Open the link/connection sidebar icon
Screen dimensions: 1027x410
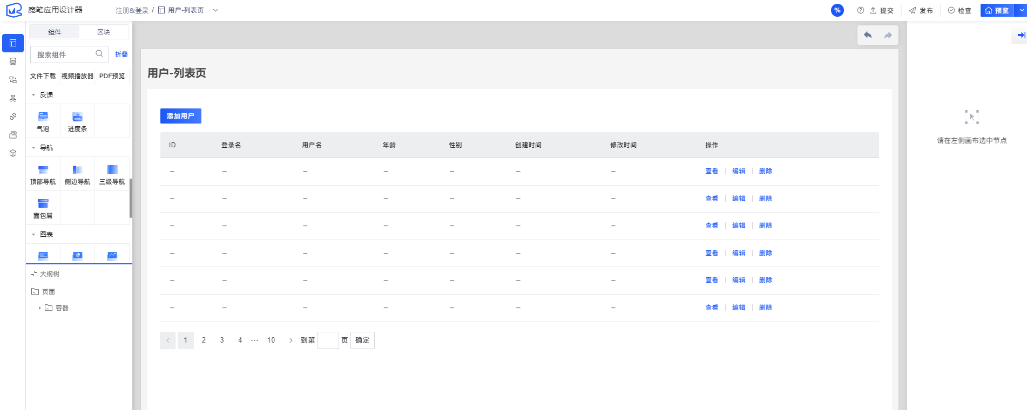[13, 117]
